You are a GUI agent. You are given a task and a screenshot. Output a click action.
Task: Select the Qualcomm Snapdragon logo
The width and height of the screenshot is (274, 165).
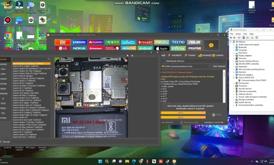(112, 48)
